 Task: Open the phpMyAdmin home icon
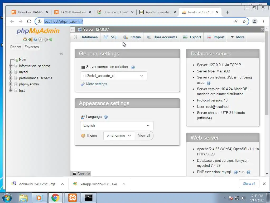[25, 40]
